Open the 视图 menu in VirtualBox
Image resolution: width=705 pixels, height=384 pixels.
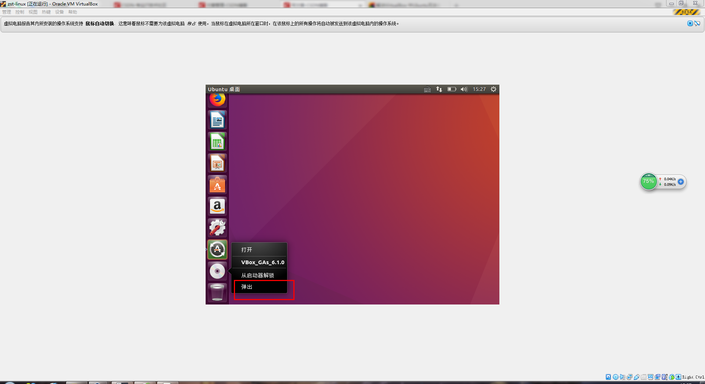coord(33,12)
